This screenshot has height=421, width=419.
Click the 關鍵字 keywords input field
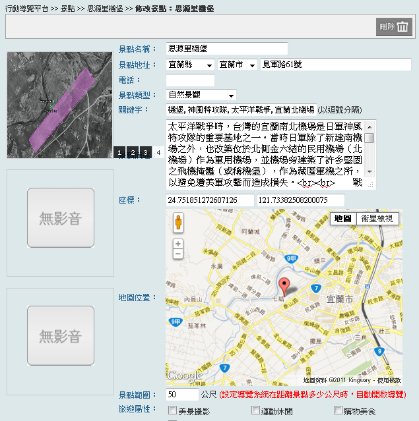tap(241, 110)
